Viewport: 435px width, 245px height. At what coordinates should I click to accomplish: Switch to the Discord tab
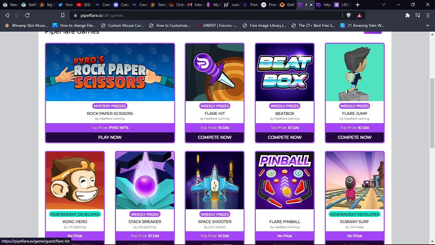pos(121,5)
